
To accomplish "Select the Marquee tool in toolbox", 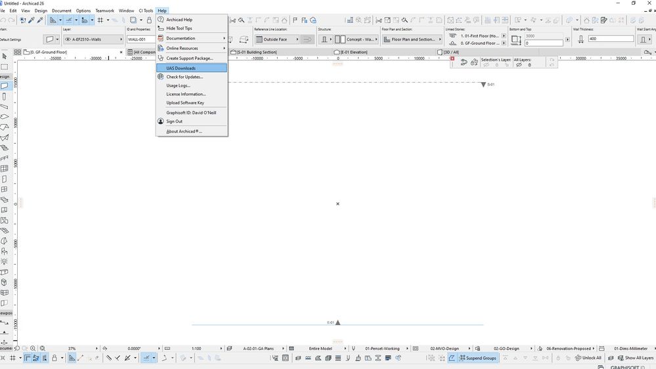I will click(5, 67).
